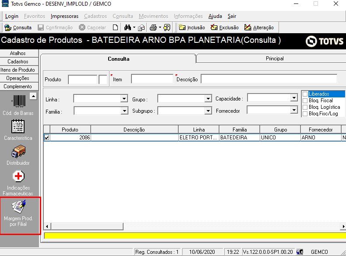The image size is (346, 256).
Task: Open the Impressoras menu
Action: click(64, 16)
